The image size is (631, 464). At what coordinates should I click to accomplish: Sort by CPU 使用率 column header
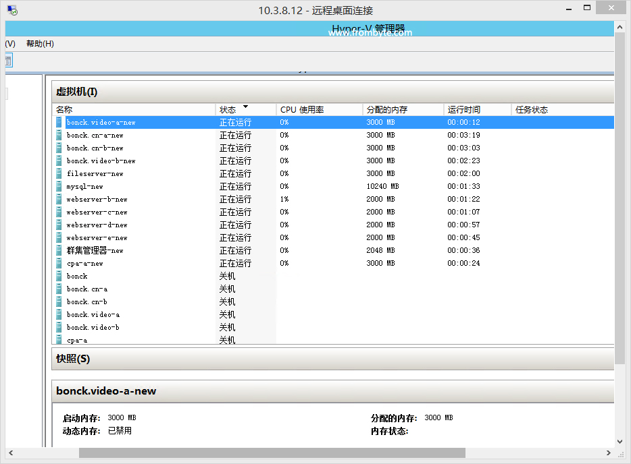tap(319, 109)
